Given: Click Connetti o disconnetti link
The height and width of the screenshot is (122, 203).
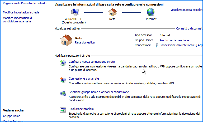Looking at the screenshot, I should 189,28.
